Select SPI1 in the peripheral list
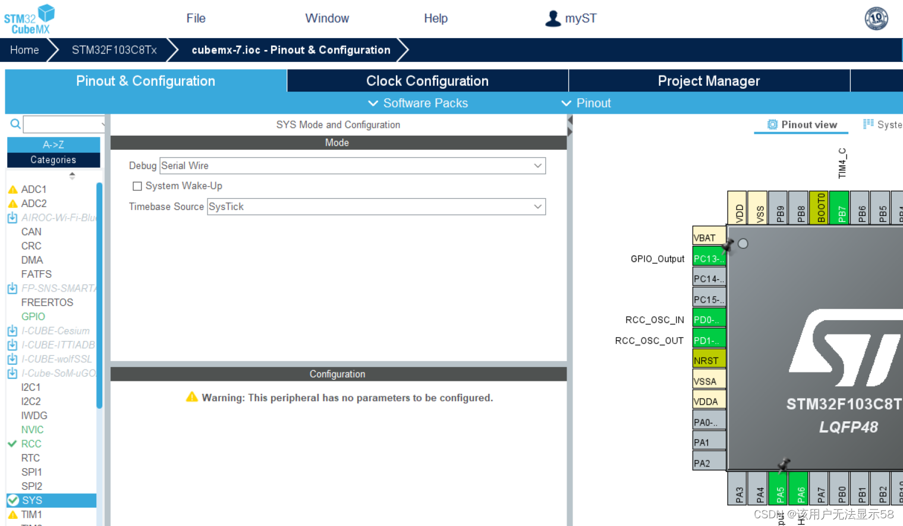This screenshot has height=526, width=903. pyautogui.click(x=32, y=472)
